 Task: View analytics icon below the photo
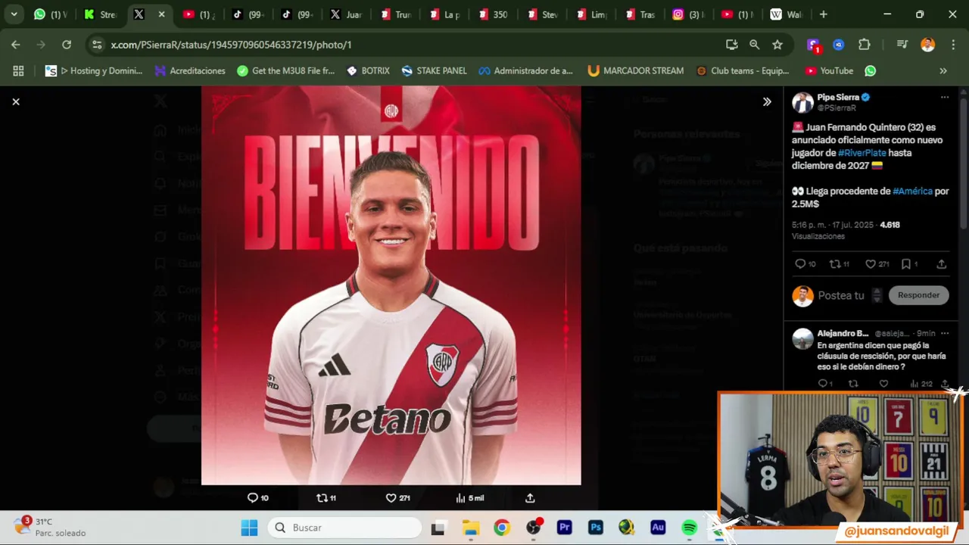click(460, 497)
